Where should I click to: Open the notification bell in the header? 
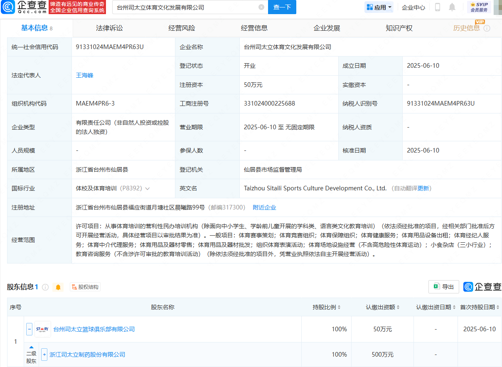[452, 7]
